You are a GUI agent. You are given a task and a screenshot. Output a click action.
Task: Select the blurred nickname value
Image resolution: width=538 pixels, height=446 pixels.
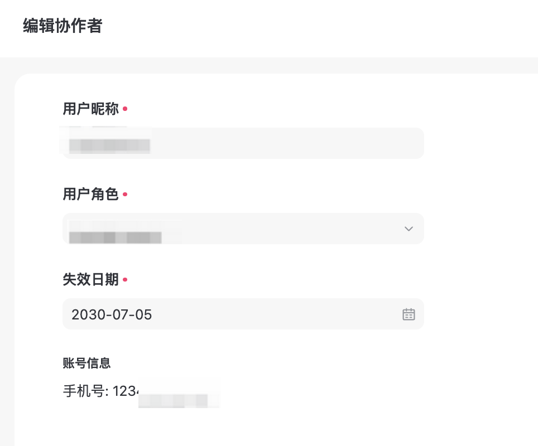(x=109, y=146)
